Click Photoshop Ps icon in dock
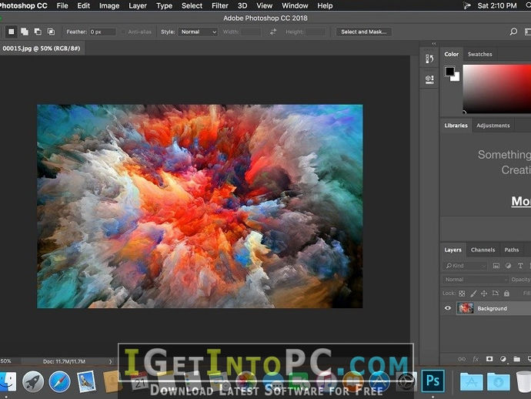This screenshot has height=399, width=531. (x=432, y=381)
